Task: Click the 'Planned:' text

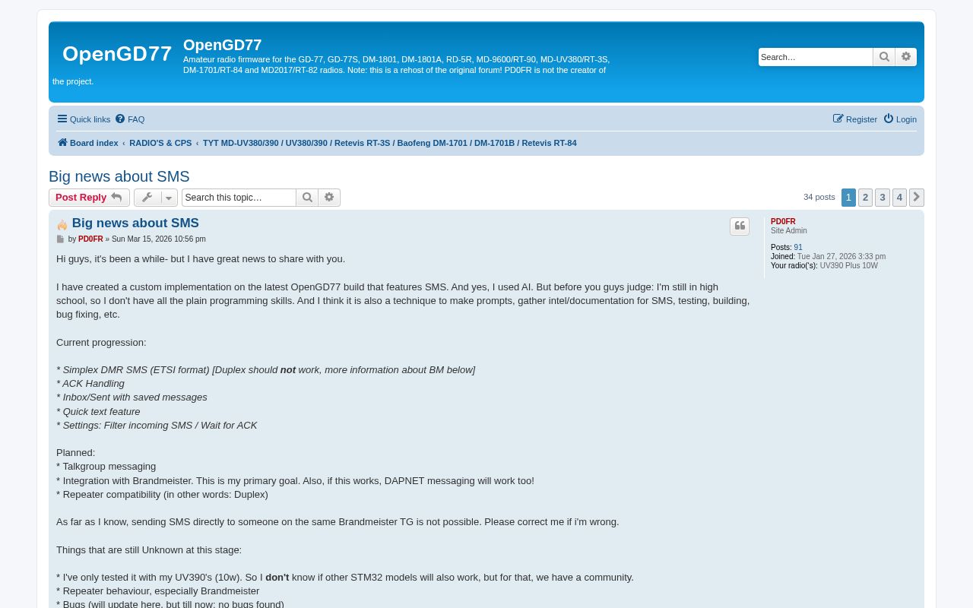Action: (x=75, y=453)
